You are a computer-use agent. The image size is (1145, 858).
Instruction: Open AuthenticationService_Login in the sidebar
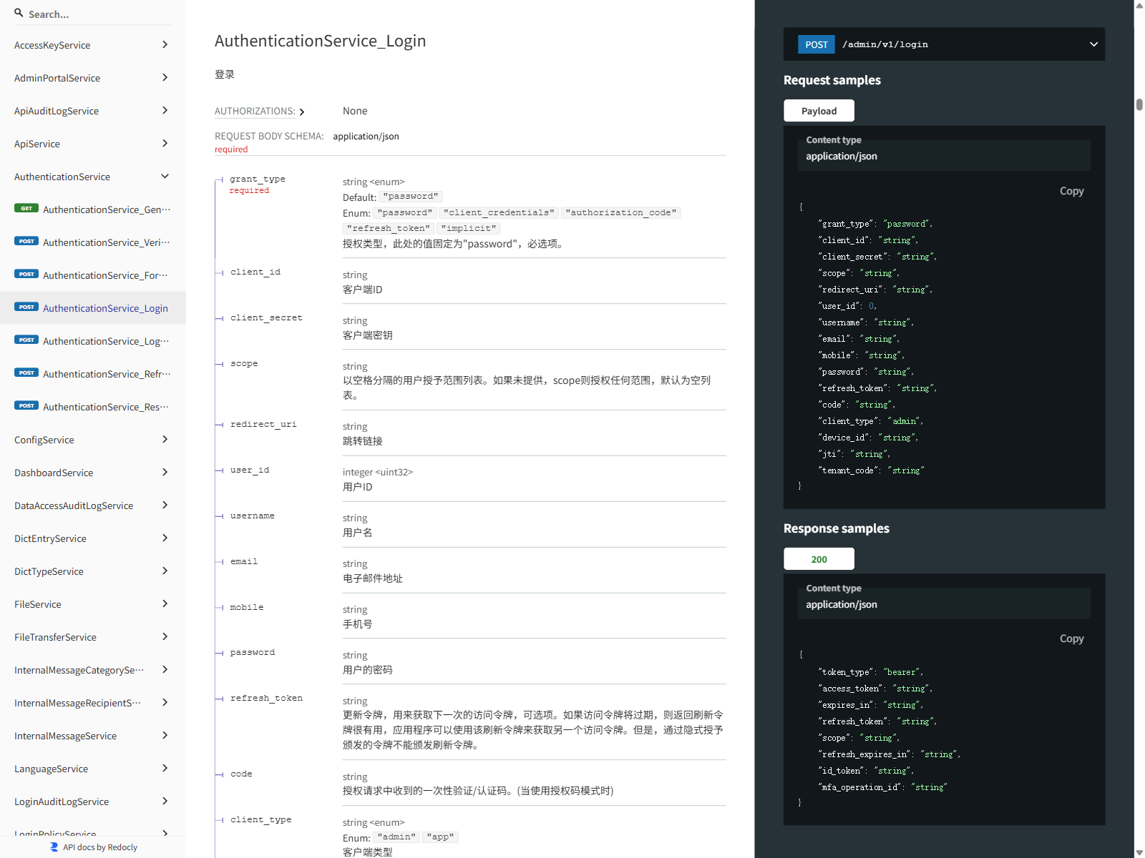93,308
